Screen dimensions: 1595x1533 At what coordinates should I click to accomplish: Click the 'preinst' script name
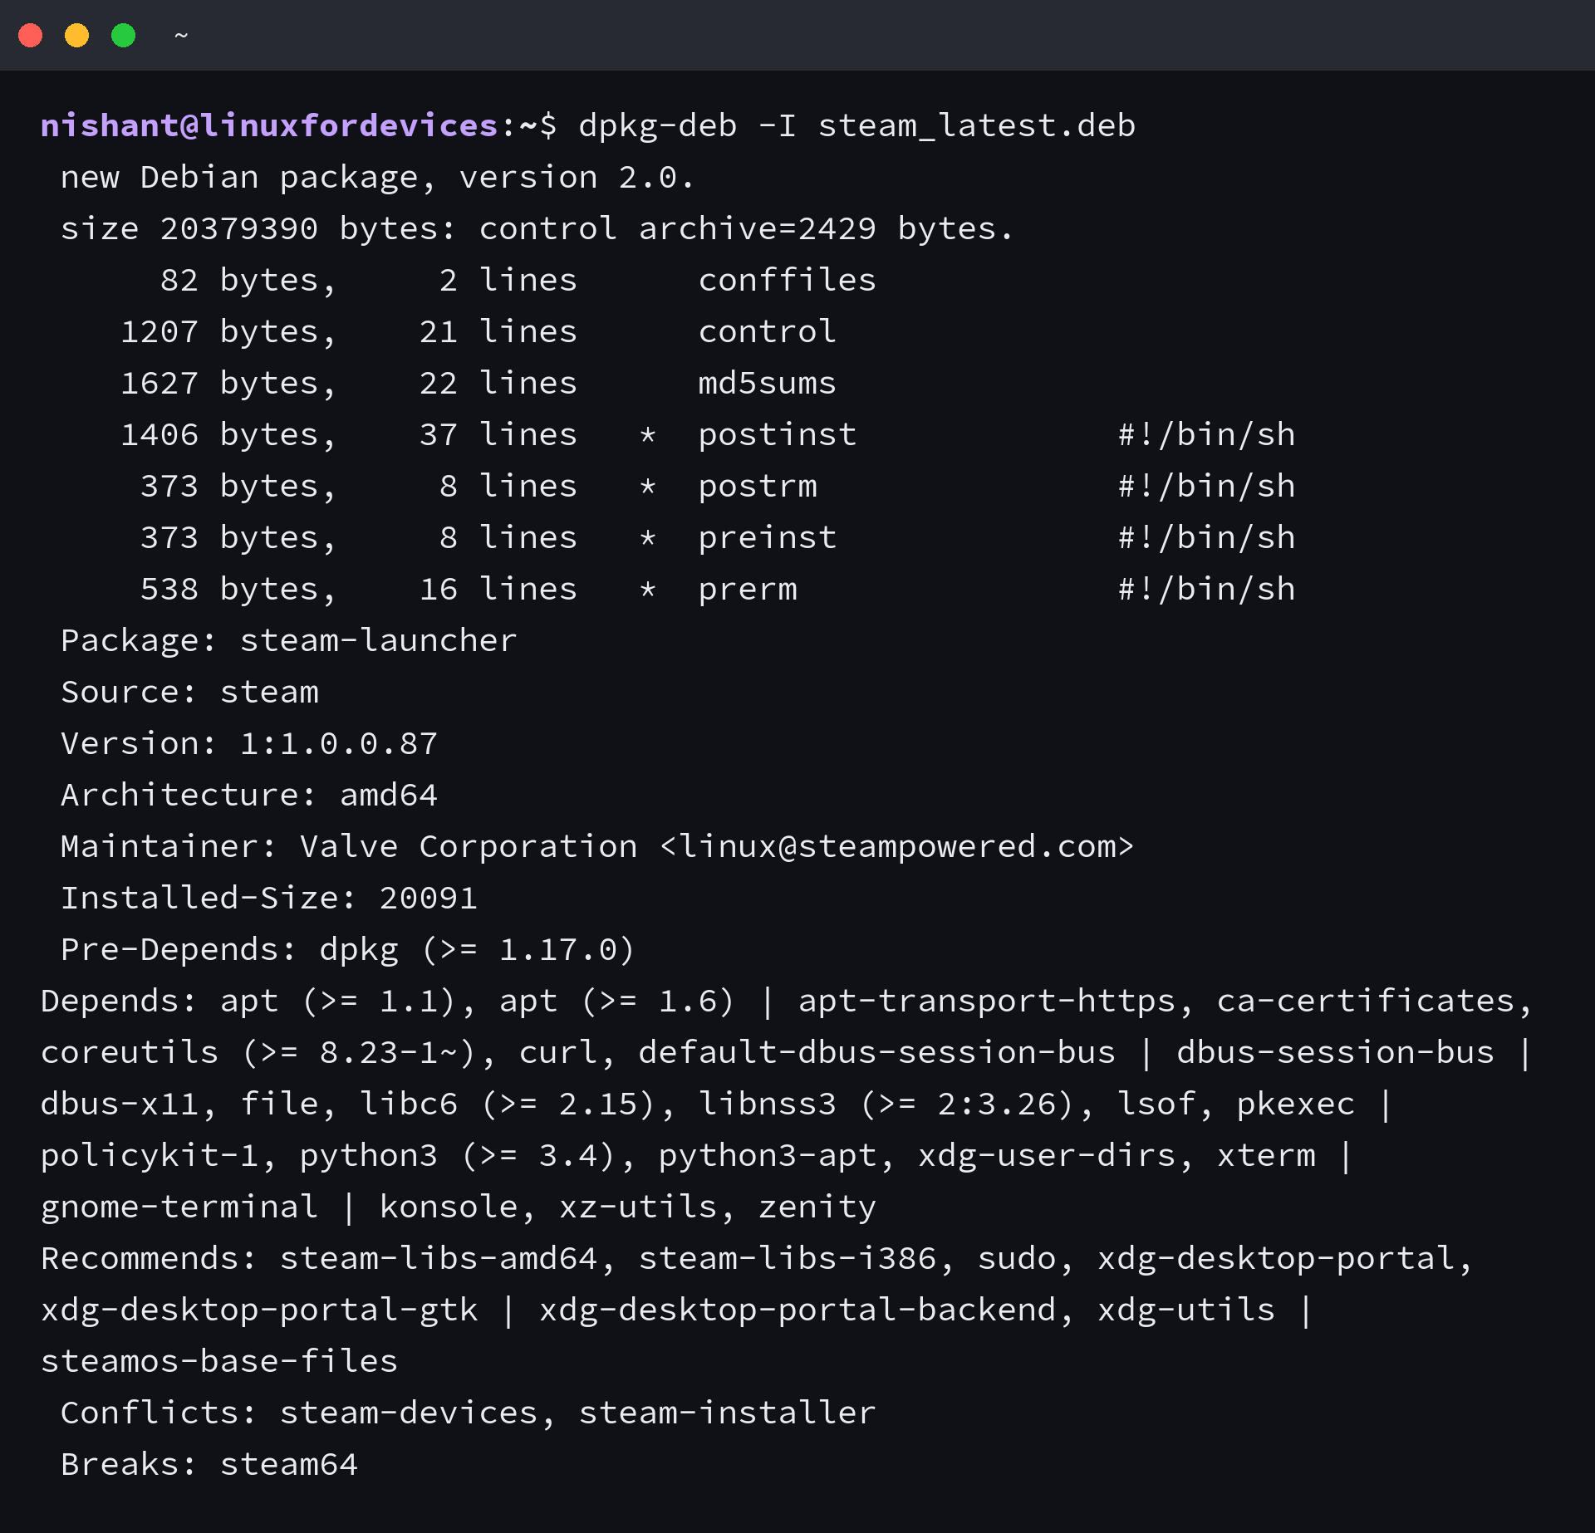click(768, 537)
